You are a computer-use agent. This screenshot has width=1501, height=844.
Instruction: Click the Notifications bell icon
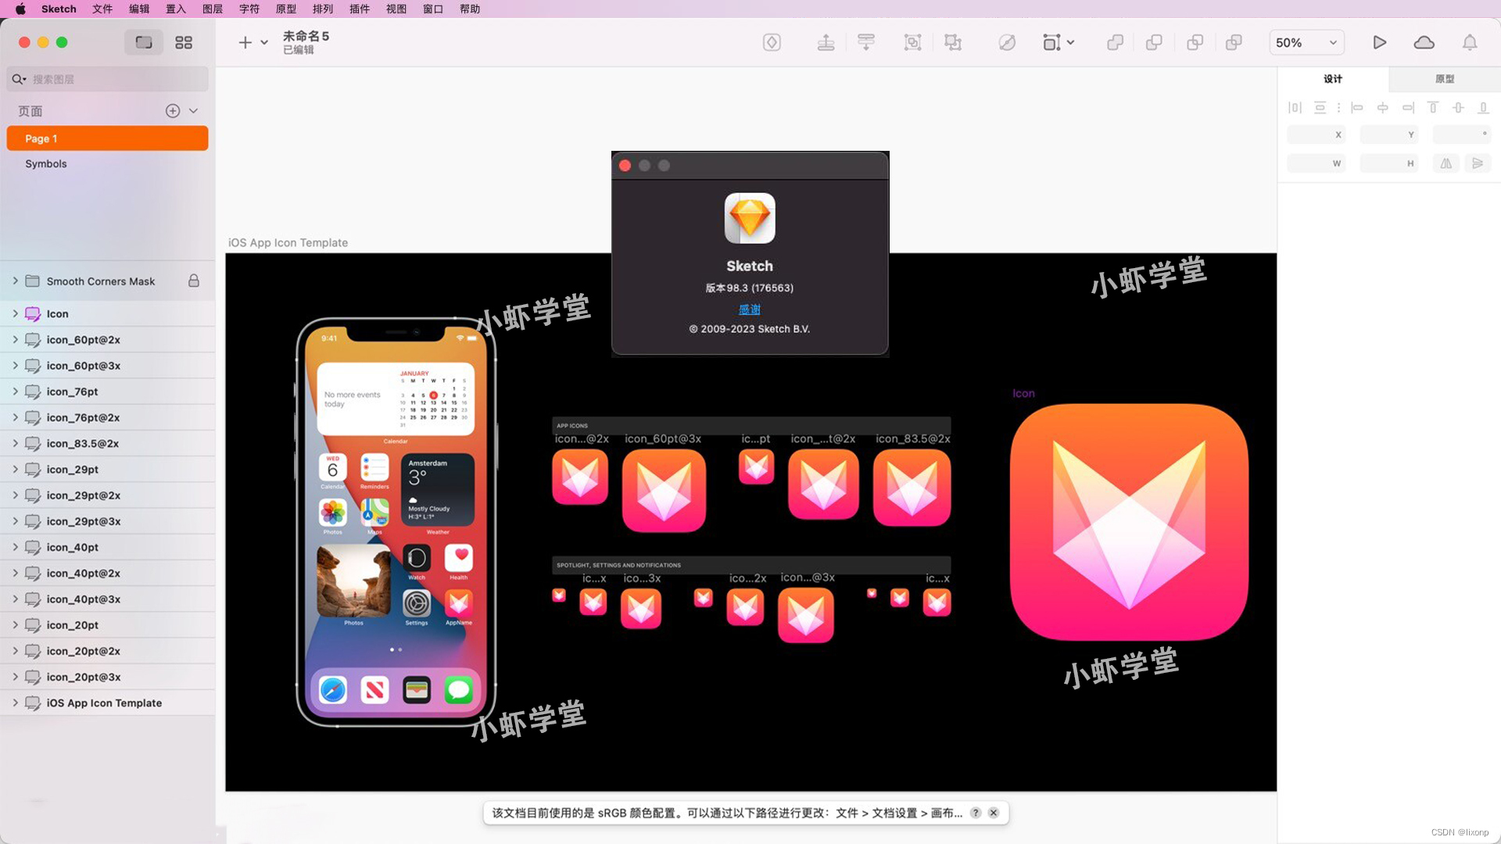tap(1470, 42)
